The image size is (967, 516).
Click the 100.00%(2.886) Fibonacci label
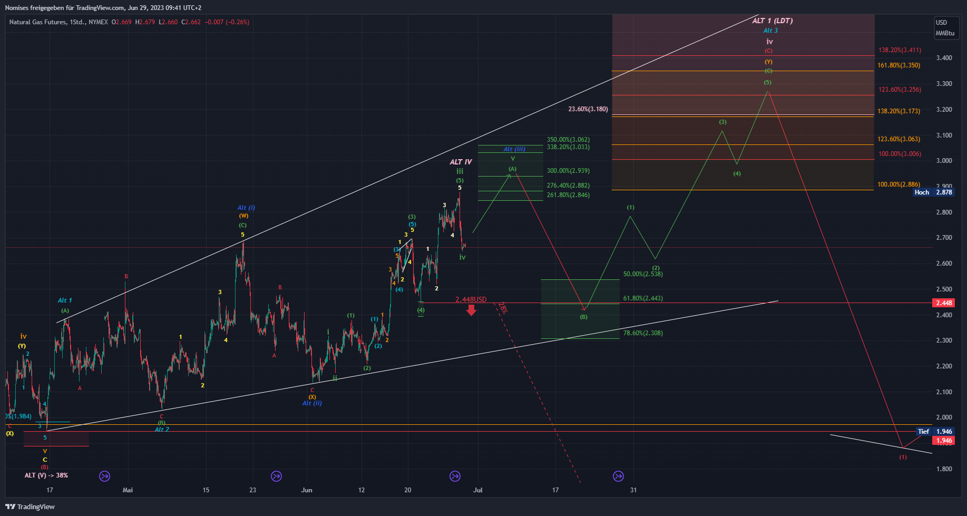click(898, 184)
